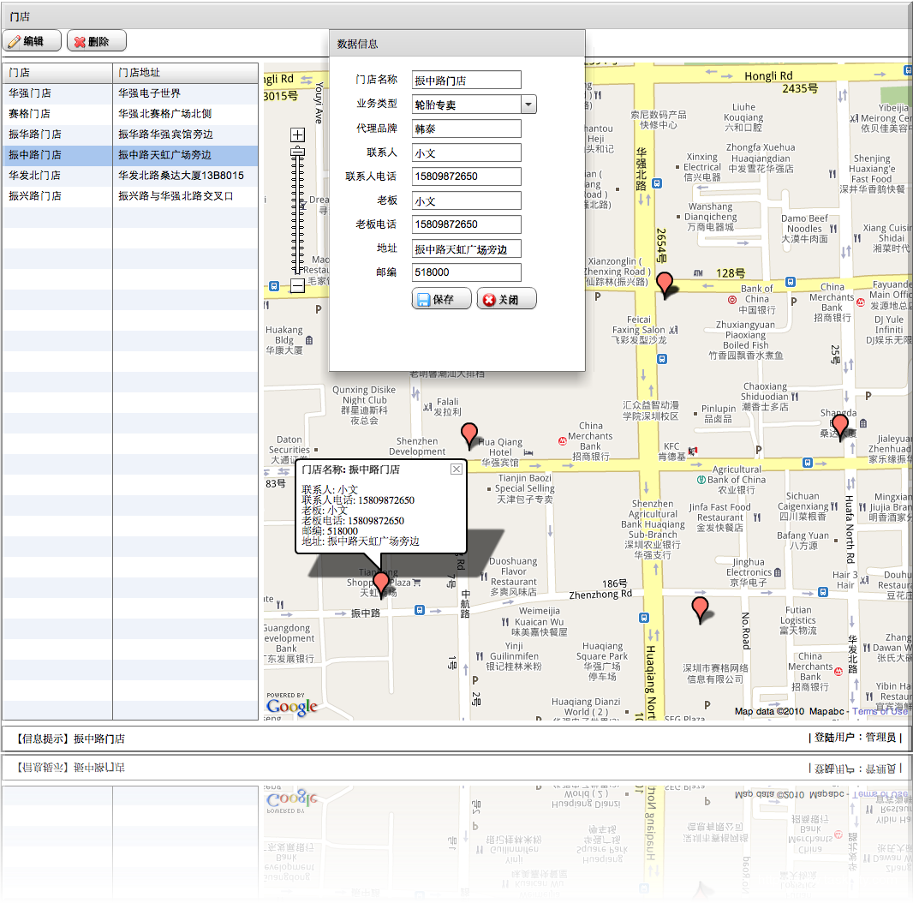Click the Huaqiang Square Park label
The image size is (913, 903).
coord(602,661)
